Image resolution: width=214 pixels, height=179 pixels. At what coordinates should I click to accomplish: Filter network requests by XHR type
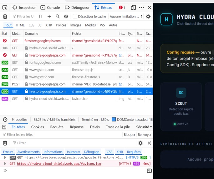(49, 25)
